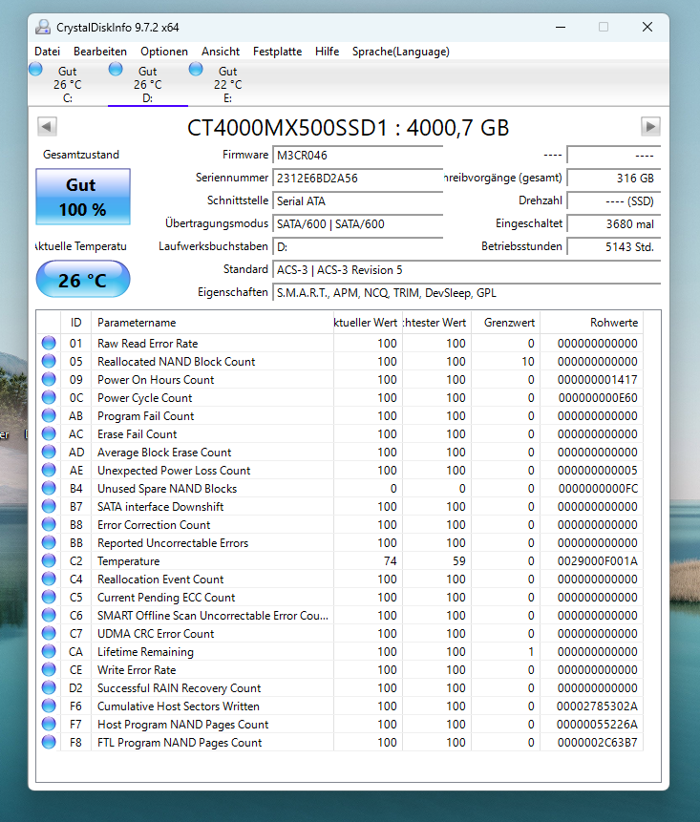Click the Schnittstelle field Serial ATA

click(357, 201)
